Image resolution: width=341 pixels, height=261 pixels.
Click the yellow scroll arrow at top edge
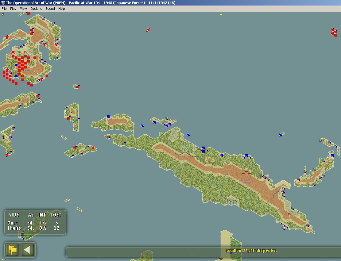pyautogui.click(x=221, y=14)
